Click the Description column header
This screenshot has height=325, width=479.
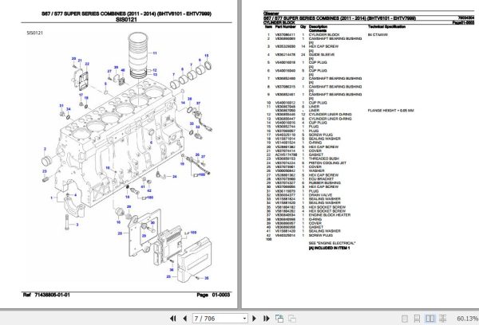pyautogui.click(x=318, y=27)
